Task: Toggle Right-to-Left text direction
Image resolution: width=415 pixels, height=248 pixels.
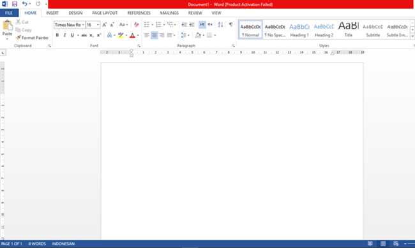Action: tap(210, 25)
